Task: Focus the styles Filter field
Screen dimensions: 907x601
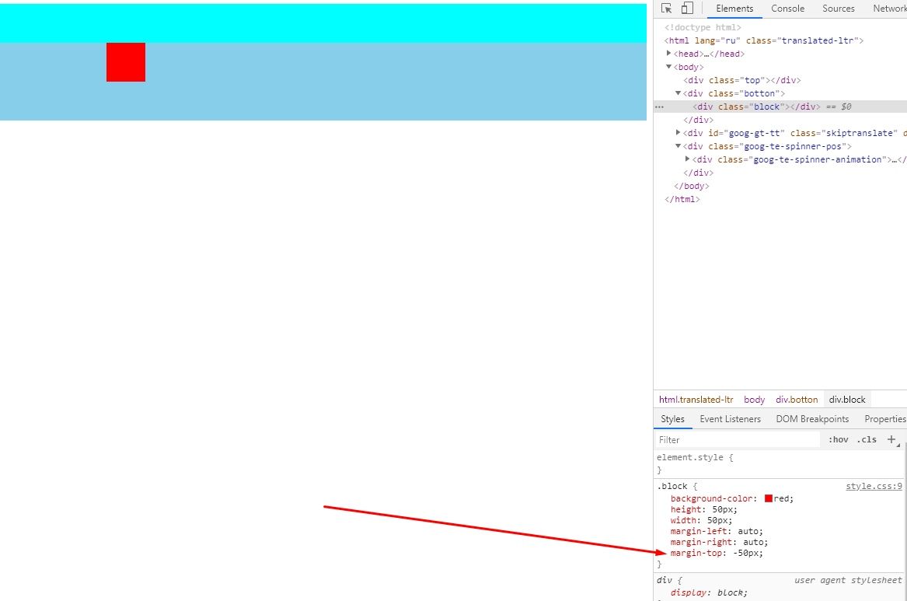Action: pos(738,439)
